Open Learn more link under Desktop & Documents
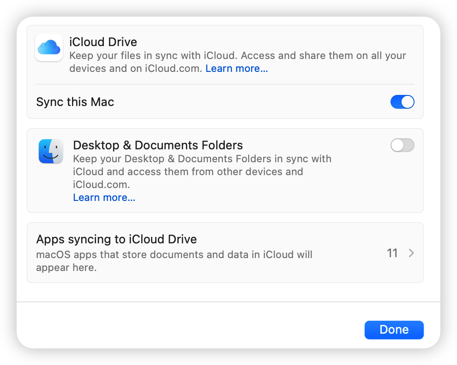 (104, 198)
